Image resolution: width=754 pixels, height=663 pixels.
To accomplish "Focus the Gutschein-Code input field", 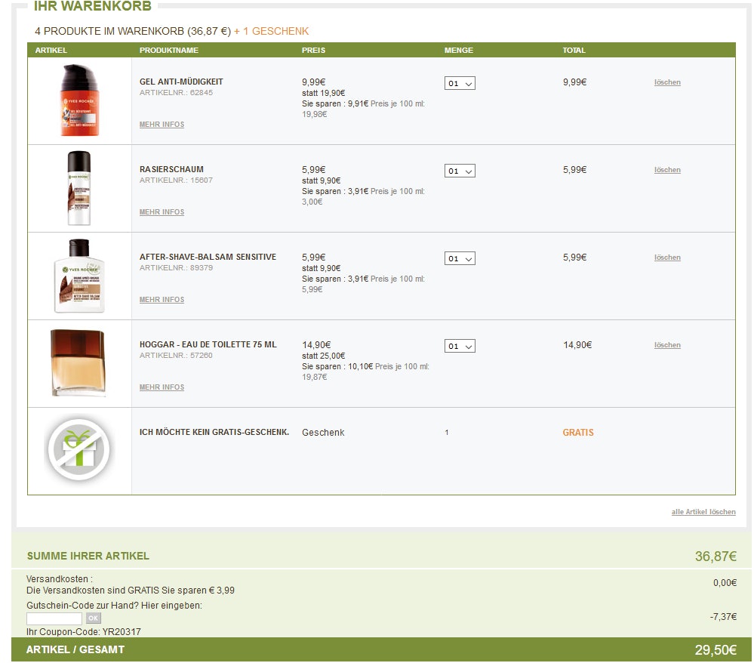I will coord(54,618).
